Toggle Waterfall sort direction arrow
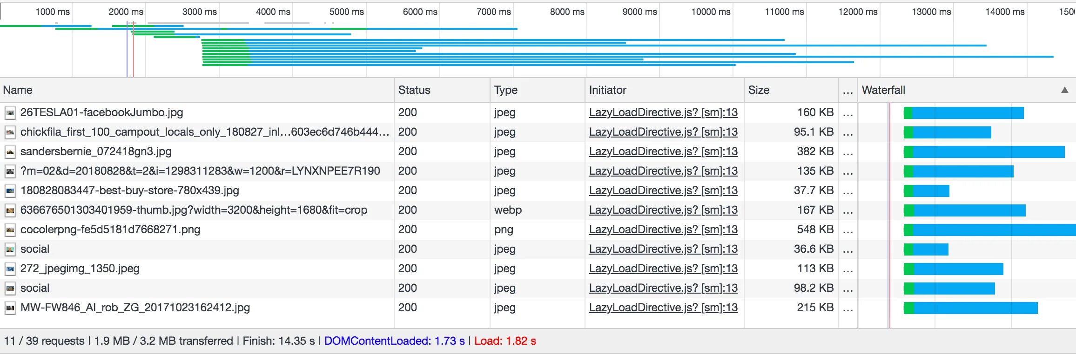The image size is (1076, 354). click(1064, 90)
